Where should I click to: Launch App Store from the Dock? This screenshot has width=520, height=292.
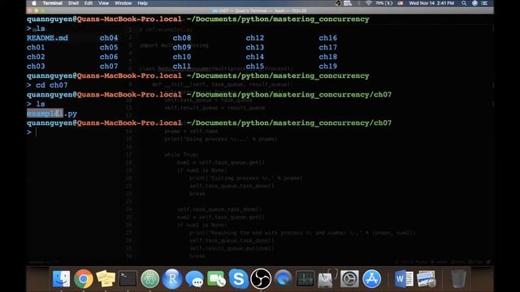coord(371,278)
